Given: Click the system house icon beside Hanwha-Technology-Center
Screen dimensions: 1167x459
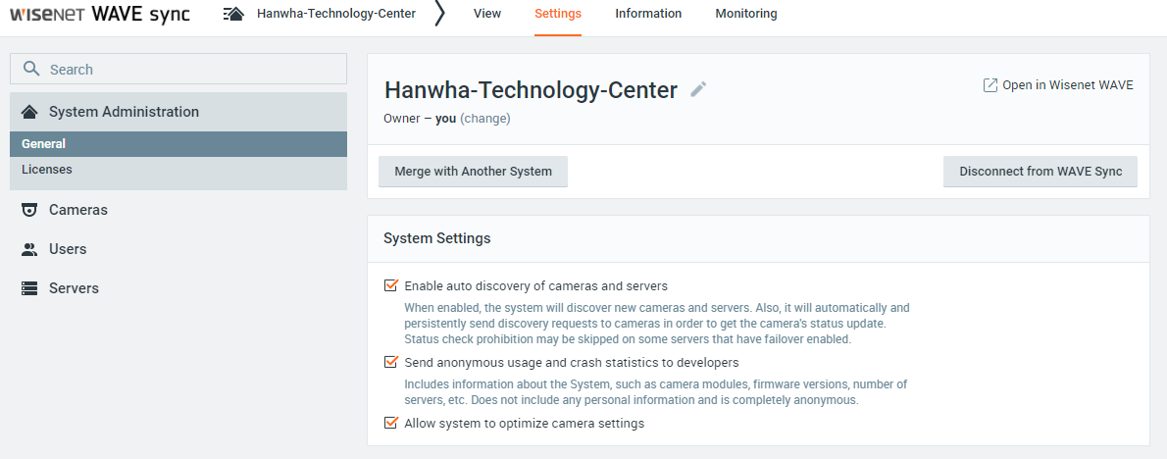Looking at the screenshot, I should coord(233,14).
